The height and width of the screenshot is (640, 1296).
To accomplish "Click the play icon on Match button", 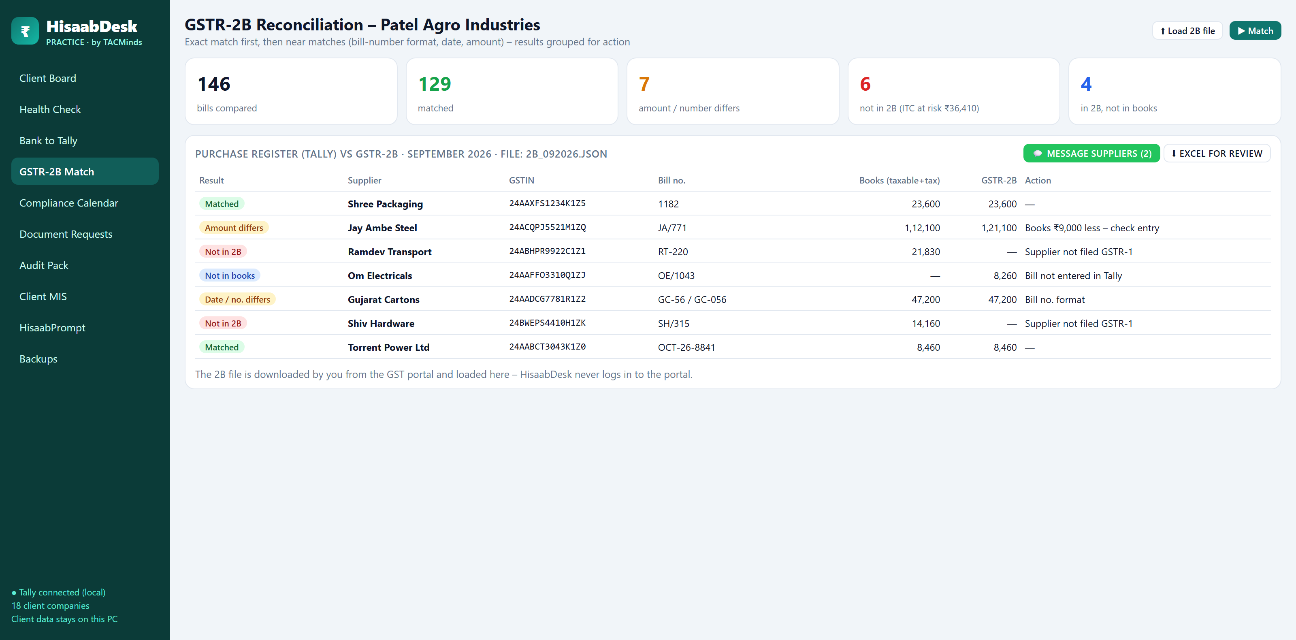I will [x=1241, y=31].
